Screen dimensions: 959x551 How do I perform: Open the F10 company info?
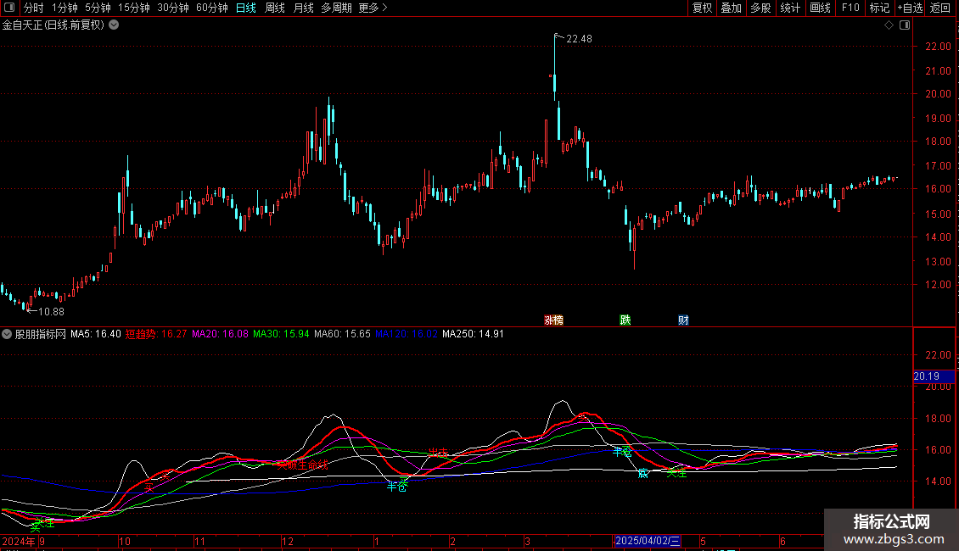click(x=850, y=8)
